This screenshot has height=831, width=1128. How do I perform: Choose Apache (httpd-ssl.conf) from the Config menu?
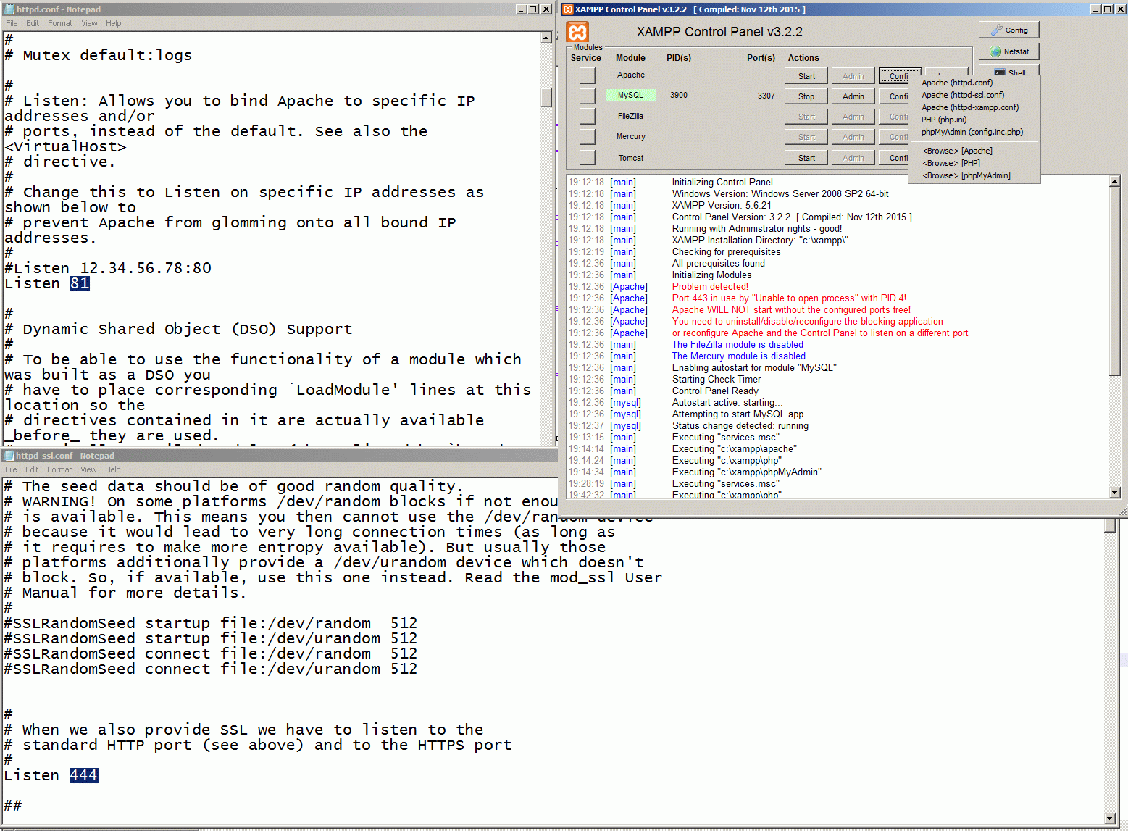coord(974,95)
